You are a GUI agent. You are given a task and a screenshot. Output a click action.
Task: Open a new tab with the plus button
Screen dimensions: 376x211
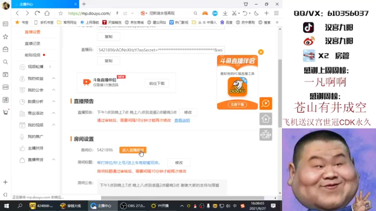point(84,4)
